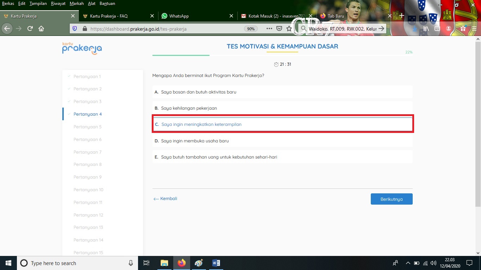Open the volume control in tray

(433, 263)
